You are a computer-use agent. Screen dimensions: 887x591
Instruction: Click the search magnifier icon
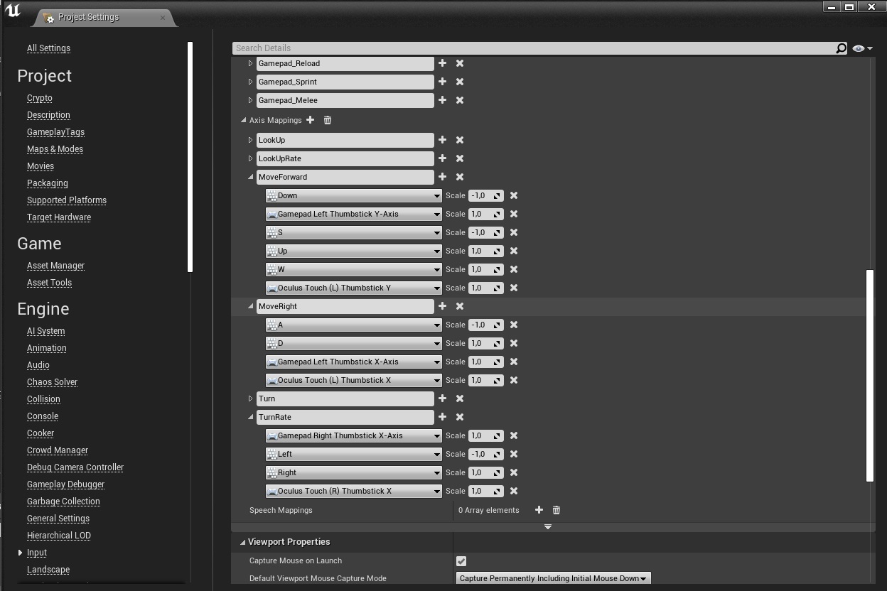click(841, 48)
